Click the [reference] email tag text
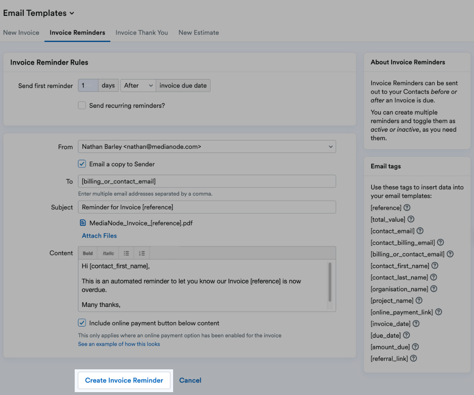Image resolution: width=474 pixels, height=395 pixels. 386,207
